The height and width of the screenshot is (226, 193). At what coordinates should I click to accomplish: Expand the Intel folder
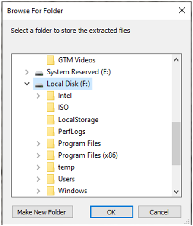point(38,96)
